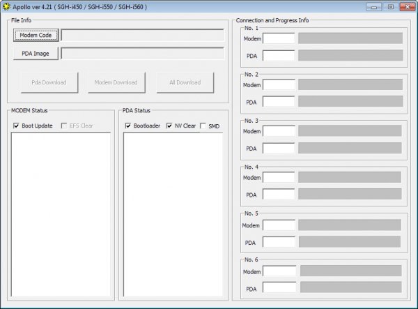This screenshot has height=309, width=418.
Task: Click the Modem Download button
Action: [116, 82]
